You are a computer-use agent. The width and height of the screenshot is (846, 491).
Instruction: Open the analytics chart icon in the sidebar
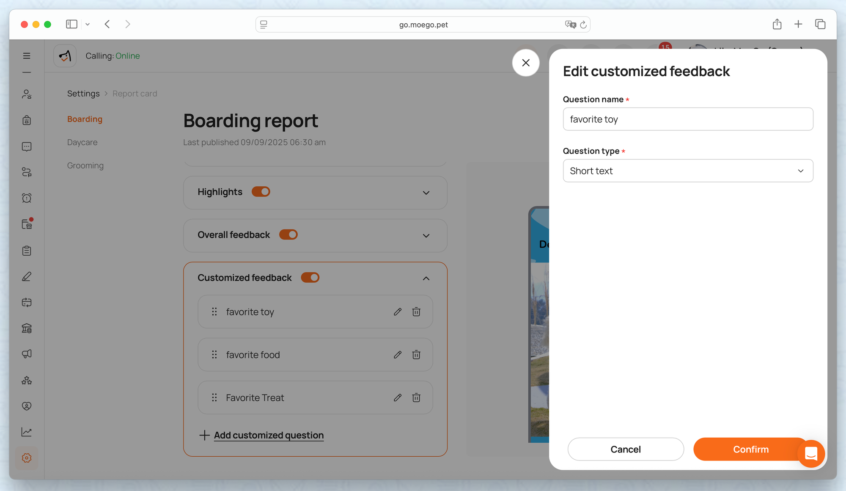coord(27,432)
